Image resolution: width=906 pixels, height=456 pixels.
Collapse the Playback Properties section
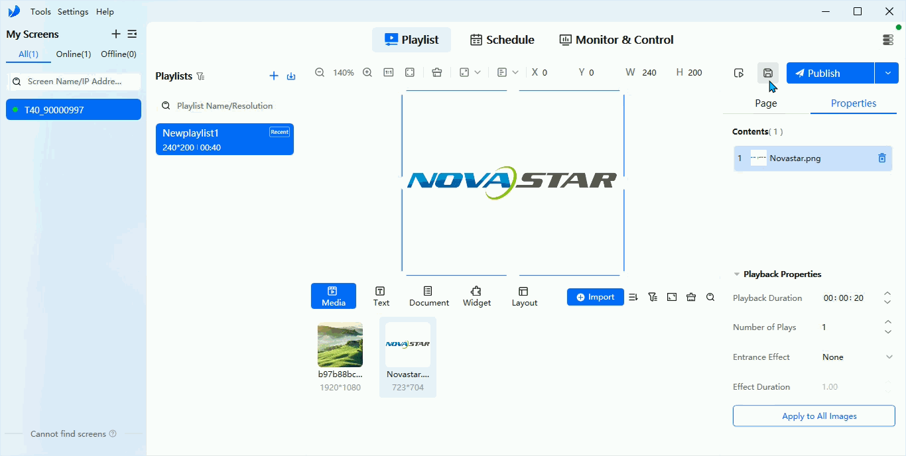pyautogui.click(x=736, y=274)
